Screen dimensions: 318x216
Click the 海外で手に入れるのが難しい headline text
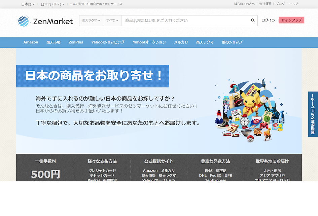105,99
